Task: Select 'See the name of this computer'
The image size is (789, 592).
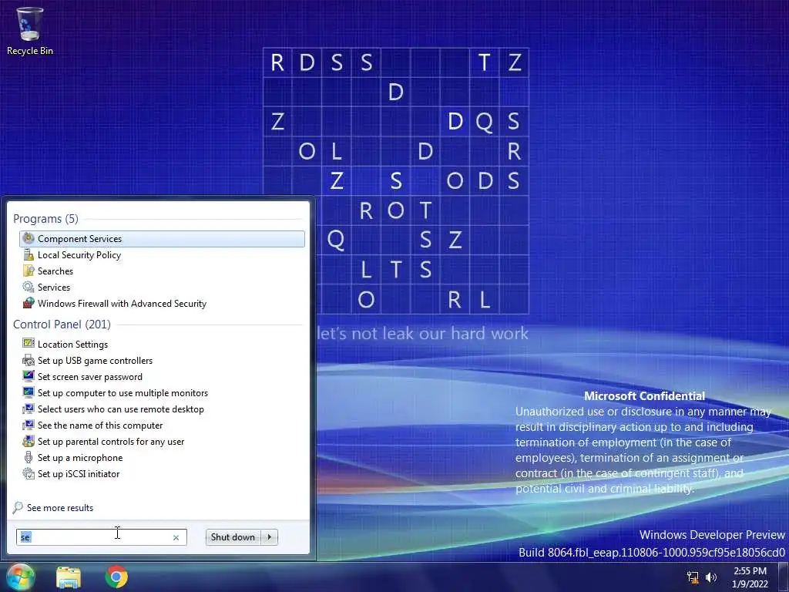Action: (x=162, y=425)
